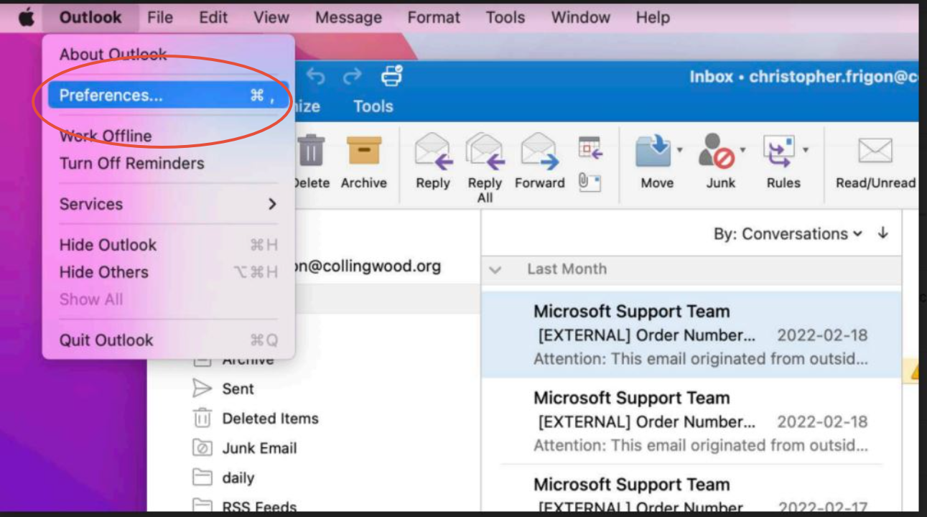The width and height of the screenshot is (927, 517).
Task: Open Rules dropdown arrow
Action: click(806, 149)
